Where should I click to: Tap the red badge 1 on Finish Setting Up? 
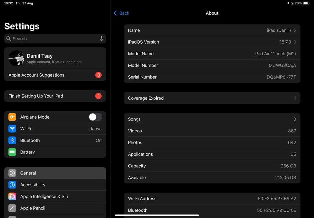tap(98, 96)
